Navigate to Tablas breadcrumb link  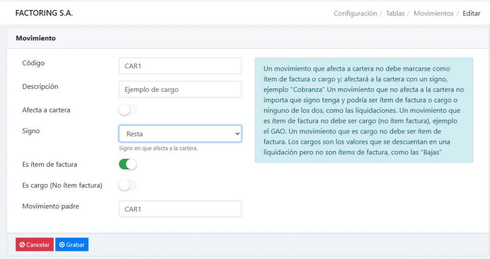point(396,13)
